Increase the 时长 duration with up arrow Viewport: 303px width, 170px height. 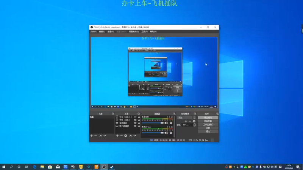(x=194, y=124)
